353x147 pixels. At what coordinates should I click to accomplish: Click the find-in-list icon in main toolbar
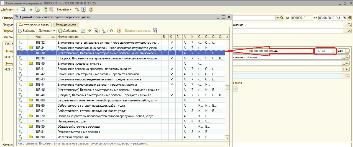tap(23, 9)
